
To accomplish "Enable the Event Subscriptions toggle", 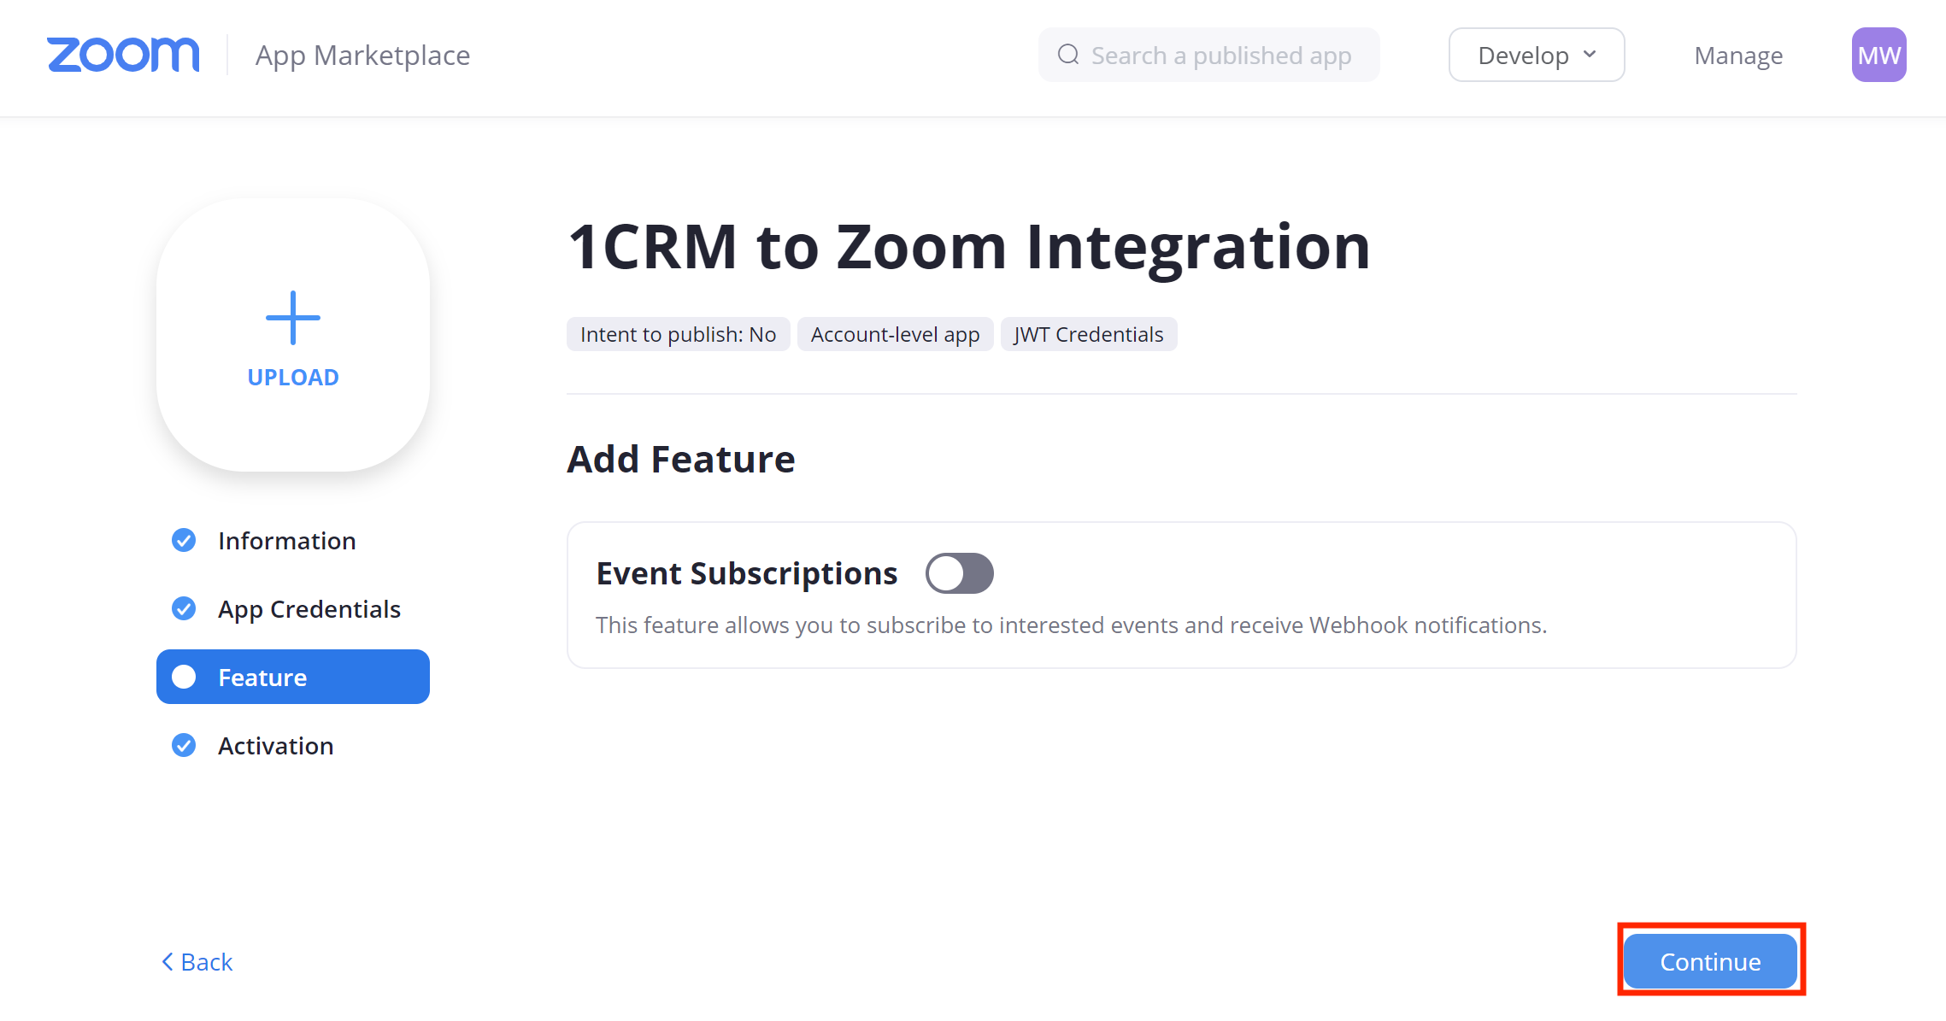I will (x=959, y=573).
